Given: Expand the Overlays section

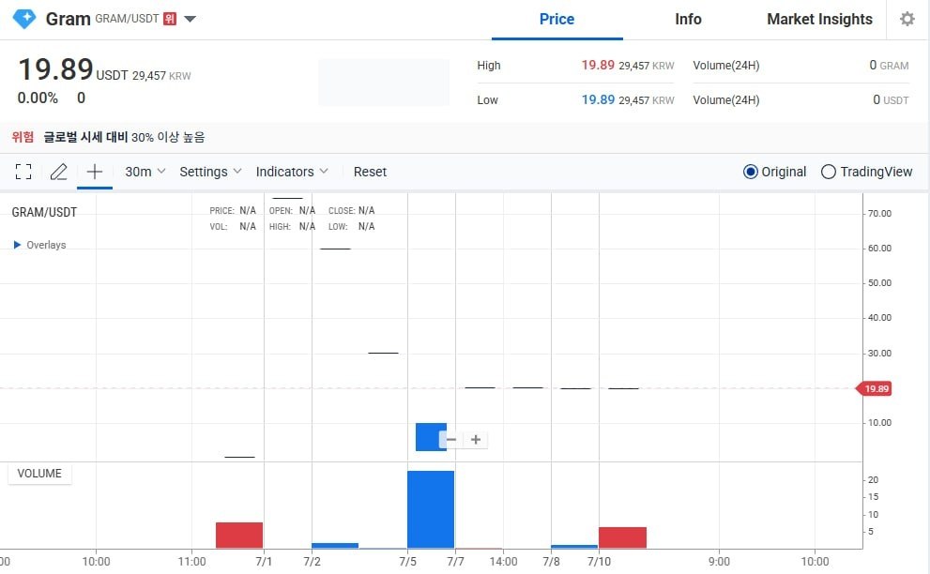Looking at the screenshot, I should (x=39, y=245).
